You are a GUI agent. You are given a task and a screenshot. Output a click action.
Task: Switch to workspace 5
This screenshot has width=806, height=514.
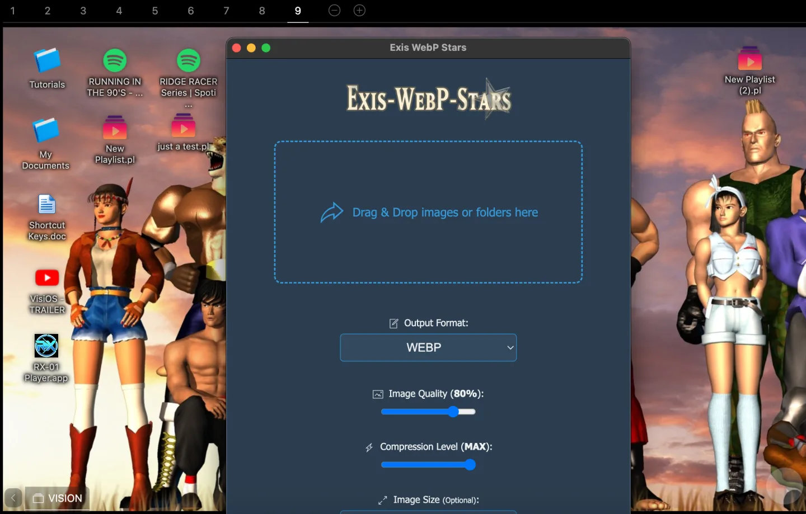(x=155, y=11)
